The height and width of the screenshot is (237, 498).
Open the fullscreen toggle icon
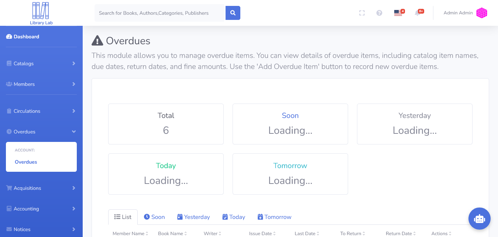coord(362,13)
